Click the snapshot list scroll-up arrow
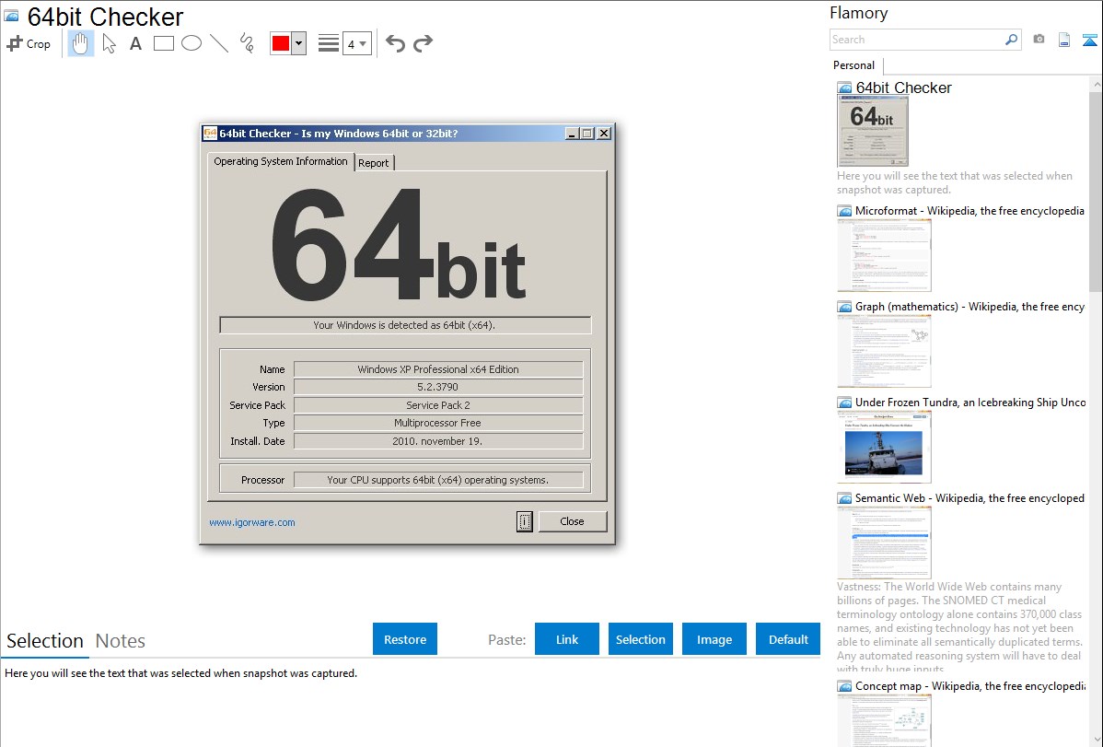Image resolution: width=1103 pixels, height=747 pixels. [1096, 84]
